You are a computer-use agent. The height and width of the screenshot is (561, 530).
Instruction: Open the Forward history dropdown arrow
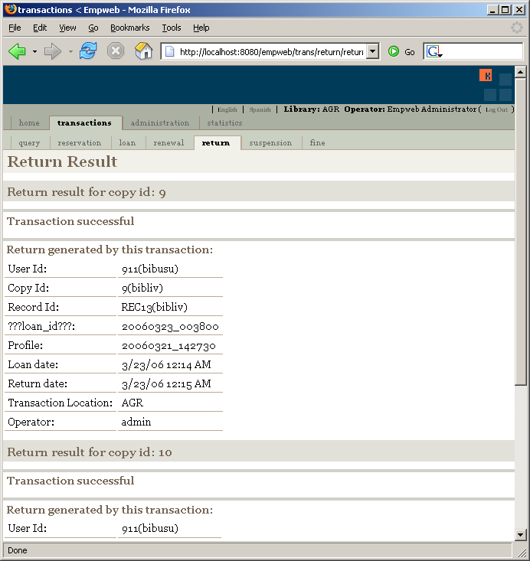tap(70, 52)
